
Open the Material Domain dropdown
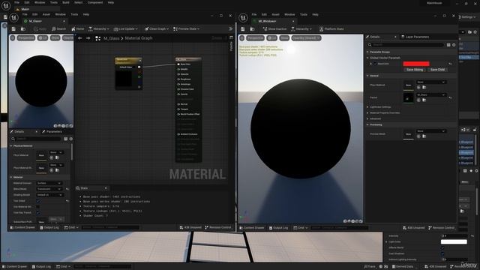point(49,183)
